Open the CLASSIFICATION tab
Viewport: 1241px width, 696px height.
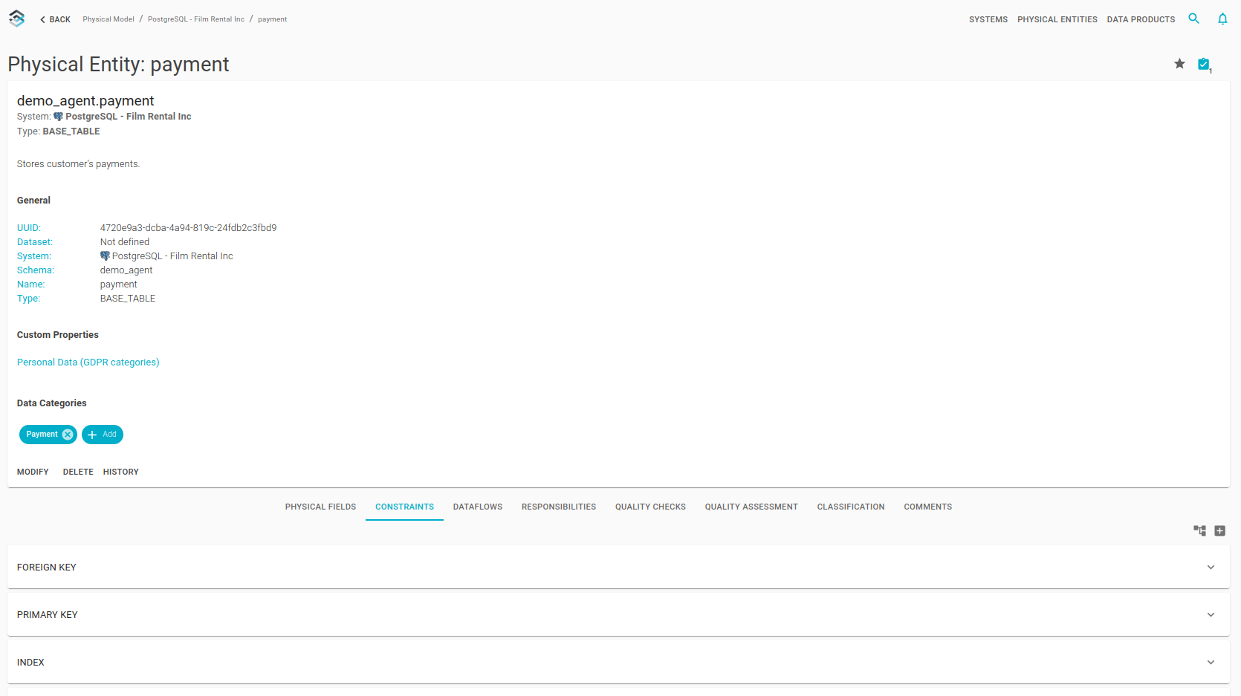click(851, 507)
